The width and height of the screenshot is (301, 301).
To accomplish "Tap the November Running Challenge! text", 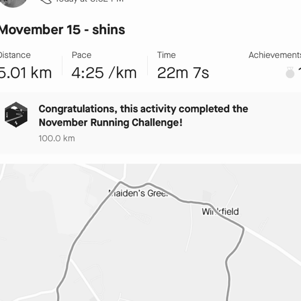I will tap(111, 123).
